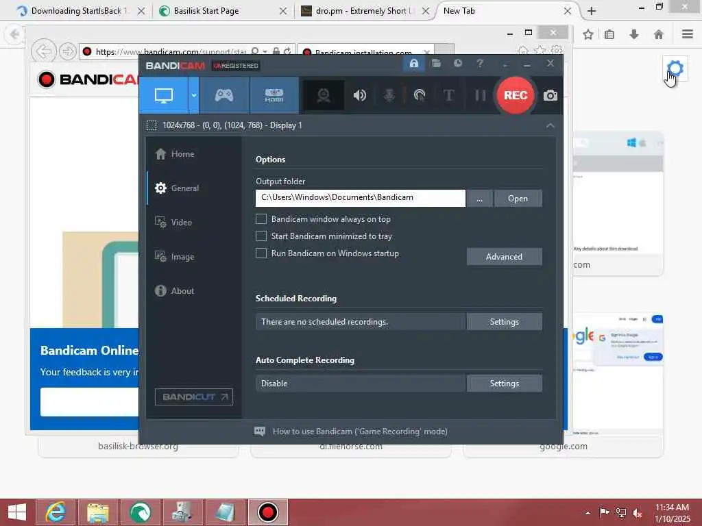This screenshot has width=702, height=526.
Task: Click back arrow in Internet Explorer window
Action: coord(43,51)
